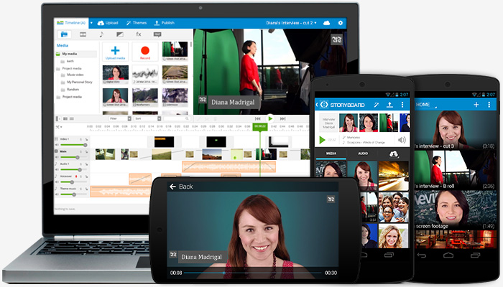Select the My media folder
This screenshot has width=503, height=287.
[x=69, y=54]
